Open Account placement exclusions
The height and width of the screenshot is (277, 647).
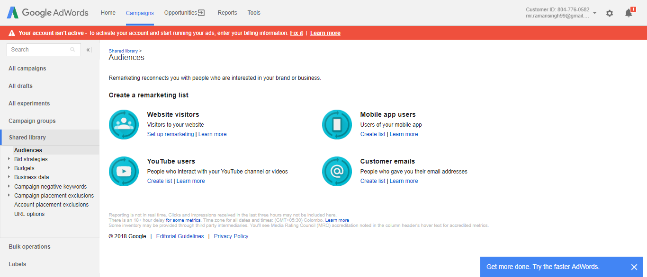tap(52, 205)
